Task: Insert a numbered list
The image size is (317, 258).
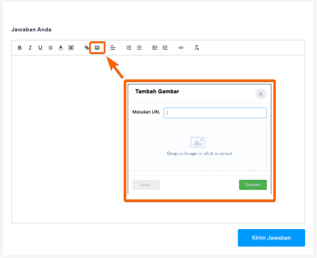Action: click(x=129, y=48)
